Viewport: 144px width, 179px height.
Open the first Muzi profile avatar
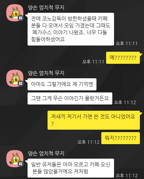(15, 13)
